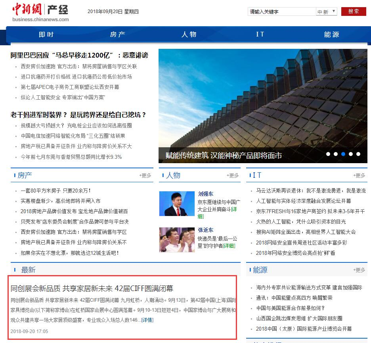Open article 实惠楼盘渐少，高价地即将开闸入市

pos(61,201)
